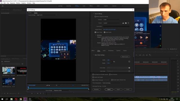Viewport: 180px width, 101px height.
Task: Click the Premiere Pro taskbar icon
Action: tap(25, 99)
